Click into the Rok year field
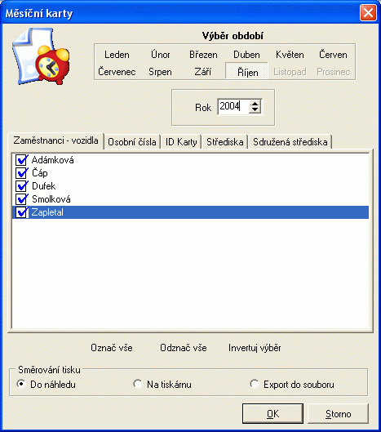The image size is (381, 432). [x=233, y=106]
